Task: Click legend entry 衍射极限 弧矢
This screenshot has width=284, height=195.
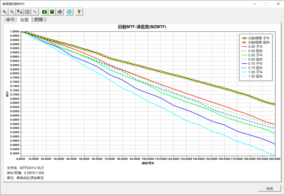Action: 256,43
